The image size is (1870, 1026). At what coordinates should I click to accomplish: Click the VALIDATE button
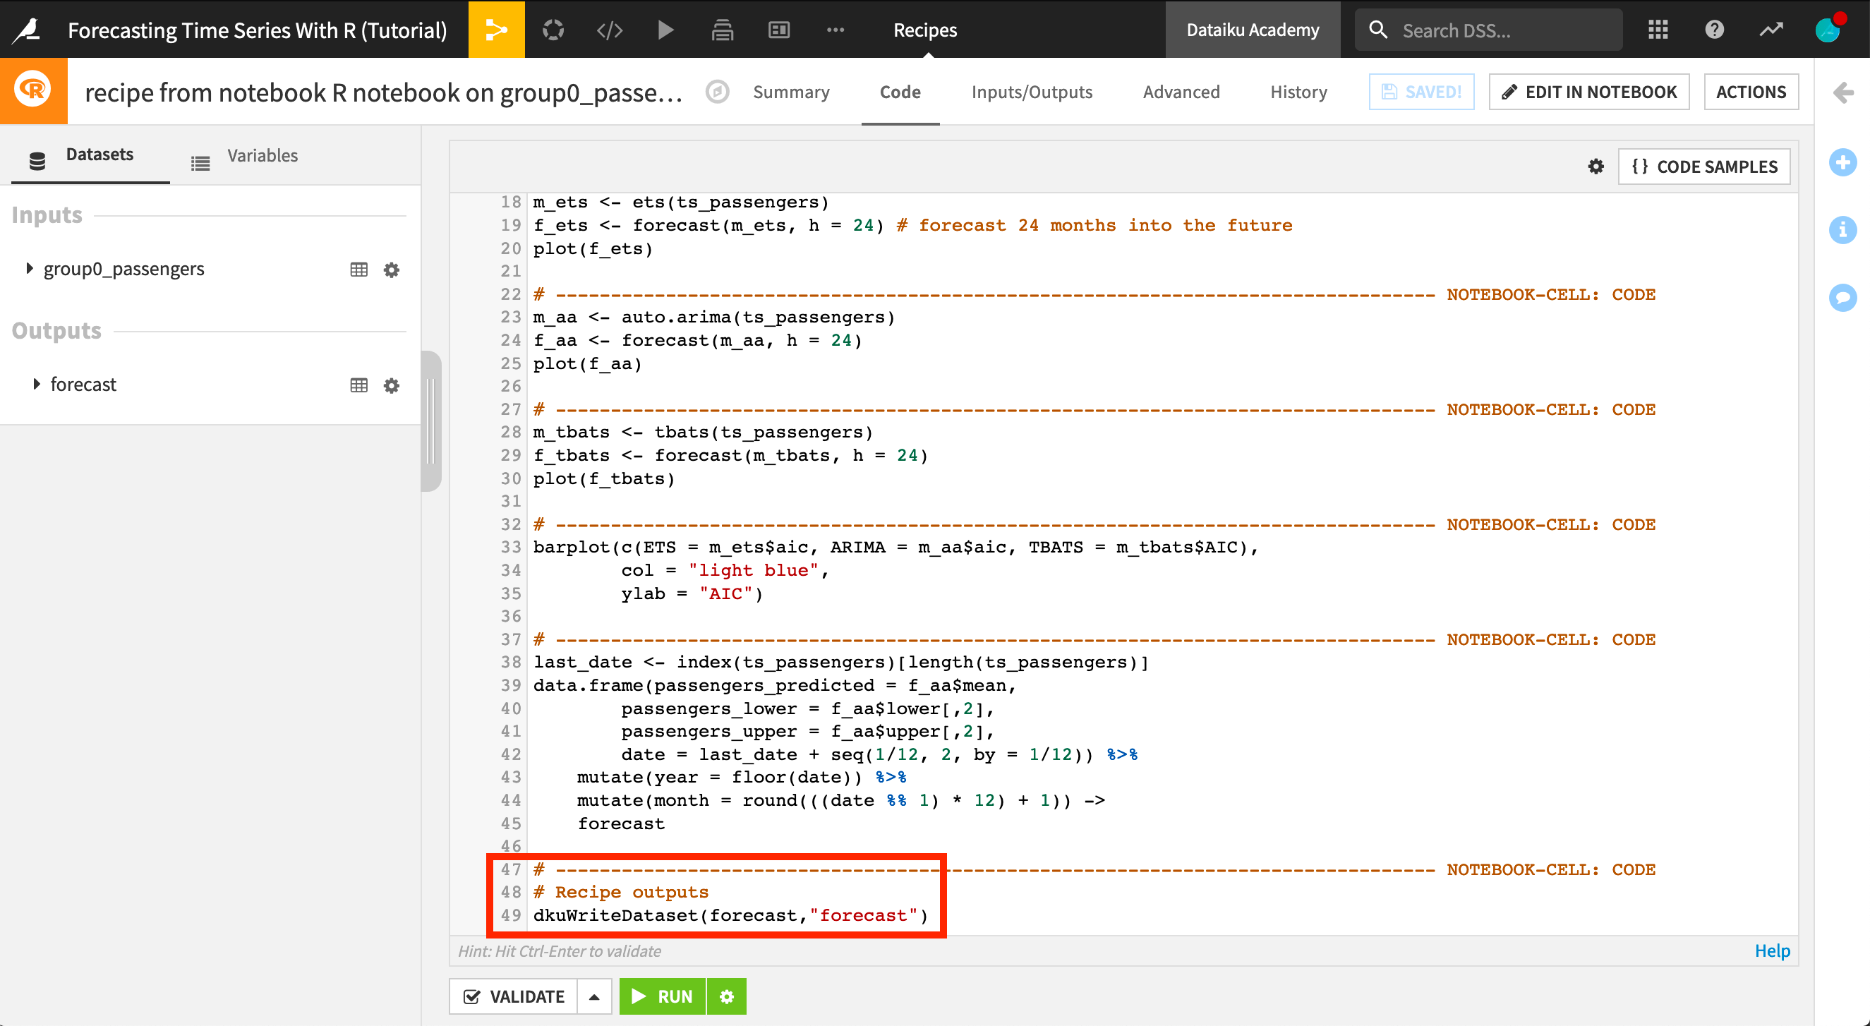coord(514,996)
